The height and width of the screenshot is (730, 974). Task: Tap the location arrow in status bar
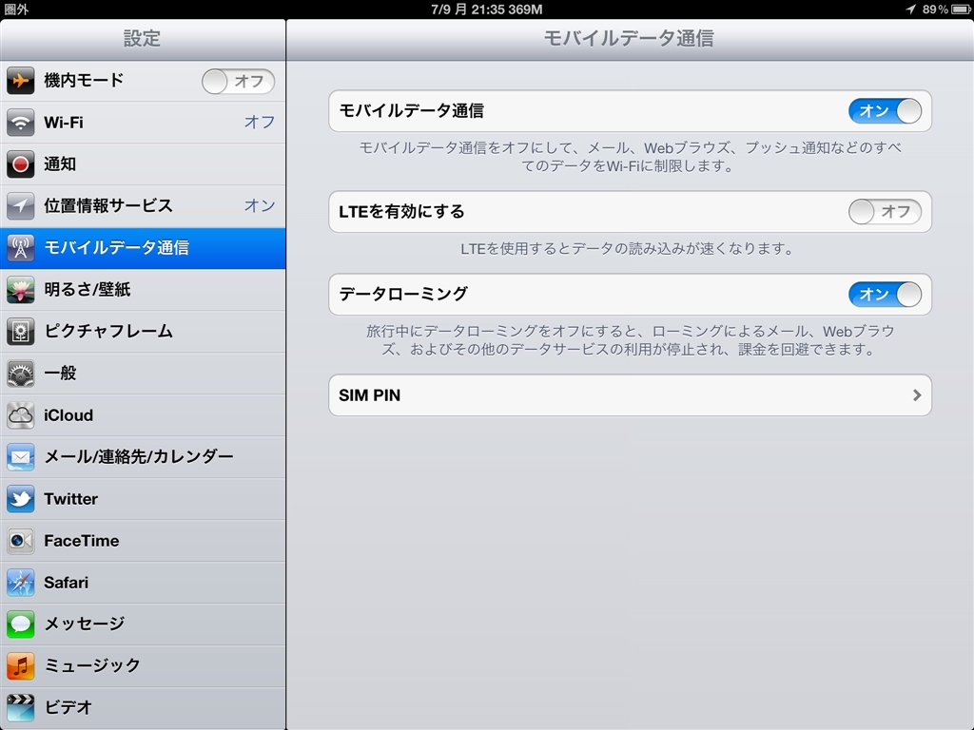(910, 10)
